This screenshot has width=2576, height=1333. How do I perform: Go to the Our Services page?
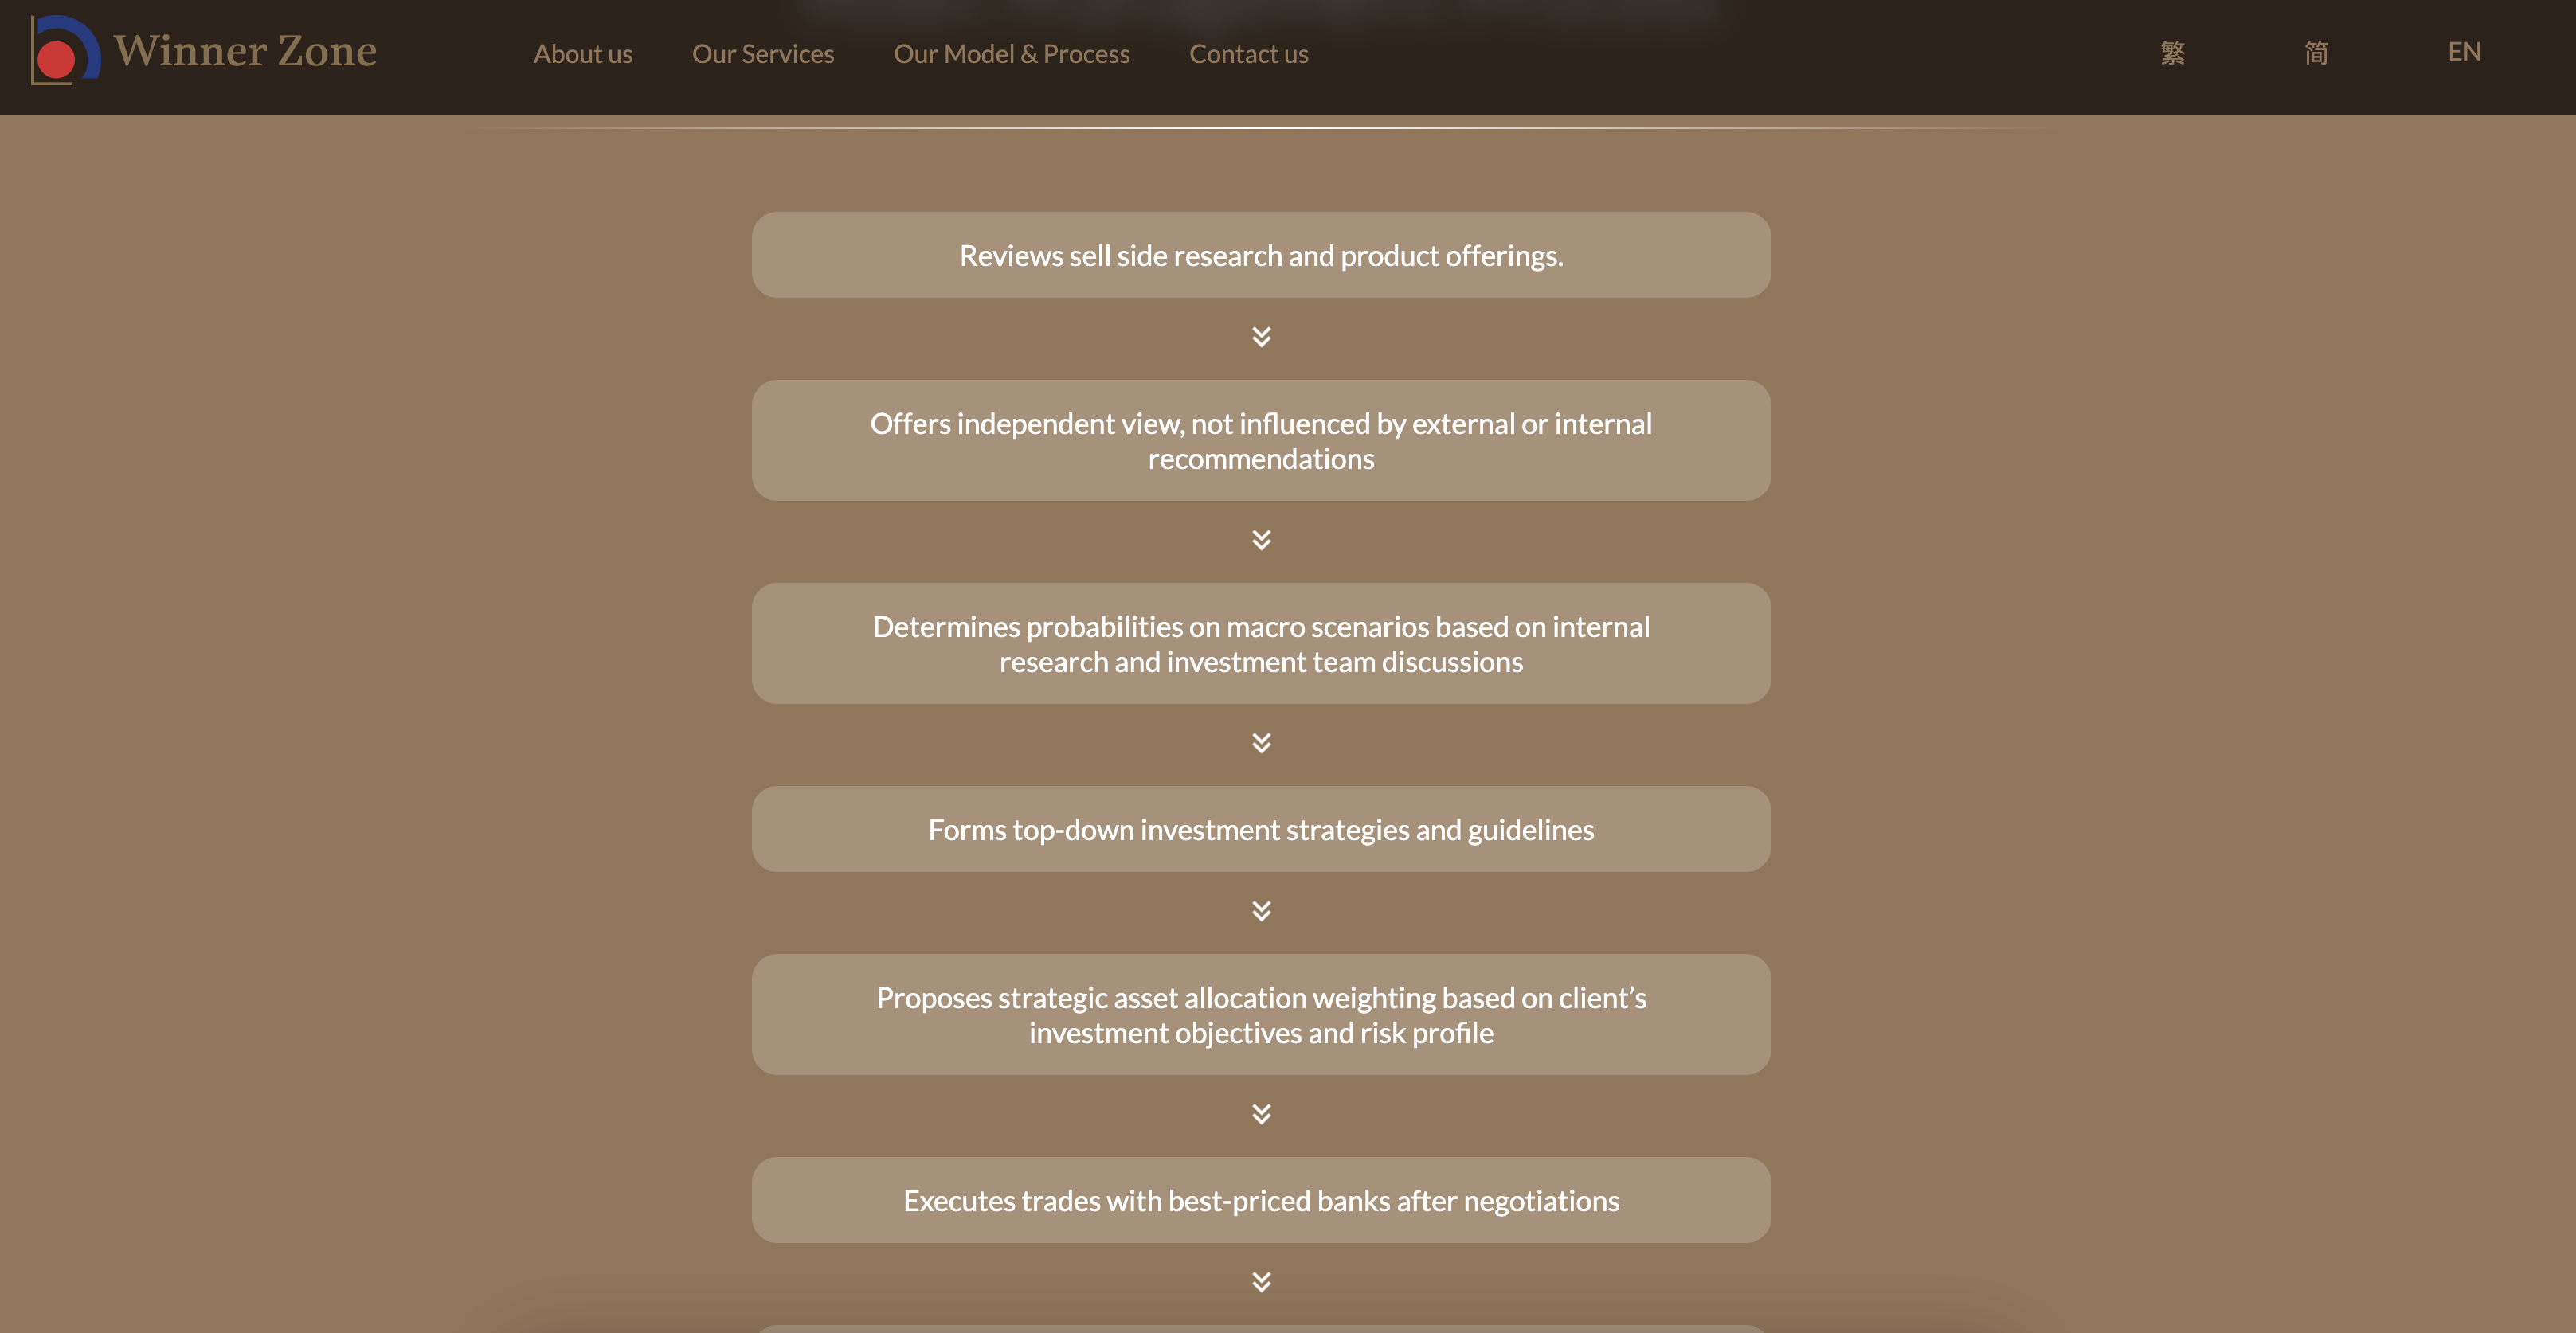(x=763, y=54)
